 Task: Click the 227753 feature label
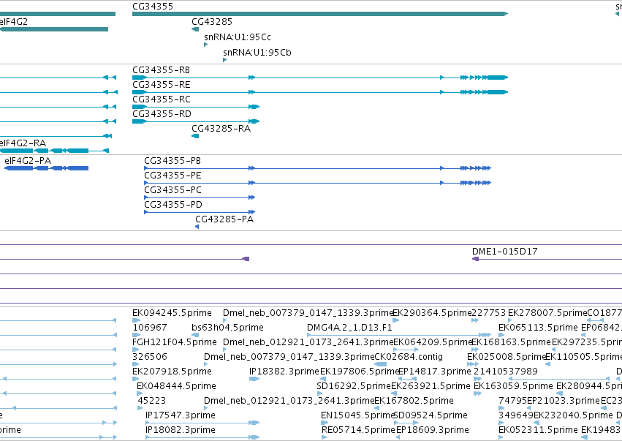point(489,313)
